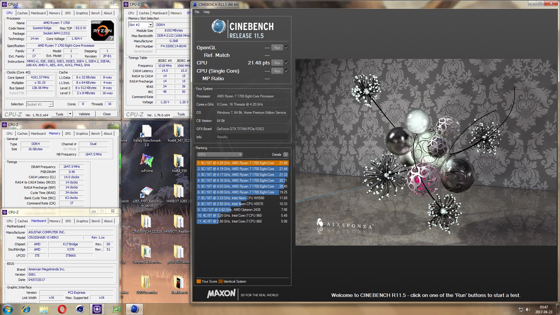
Task: Click the GFX Board GeForce GTX TITAN field
Action: tap(252, 129)
